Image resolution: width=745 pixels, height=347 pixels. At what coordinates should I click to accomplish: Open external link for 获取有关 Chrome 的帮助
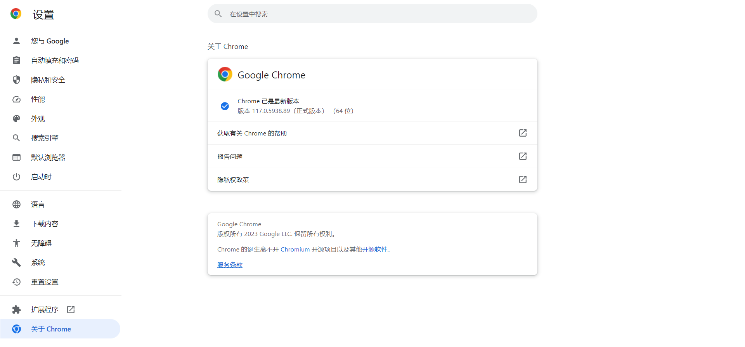[522, 133]
